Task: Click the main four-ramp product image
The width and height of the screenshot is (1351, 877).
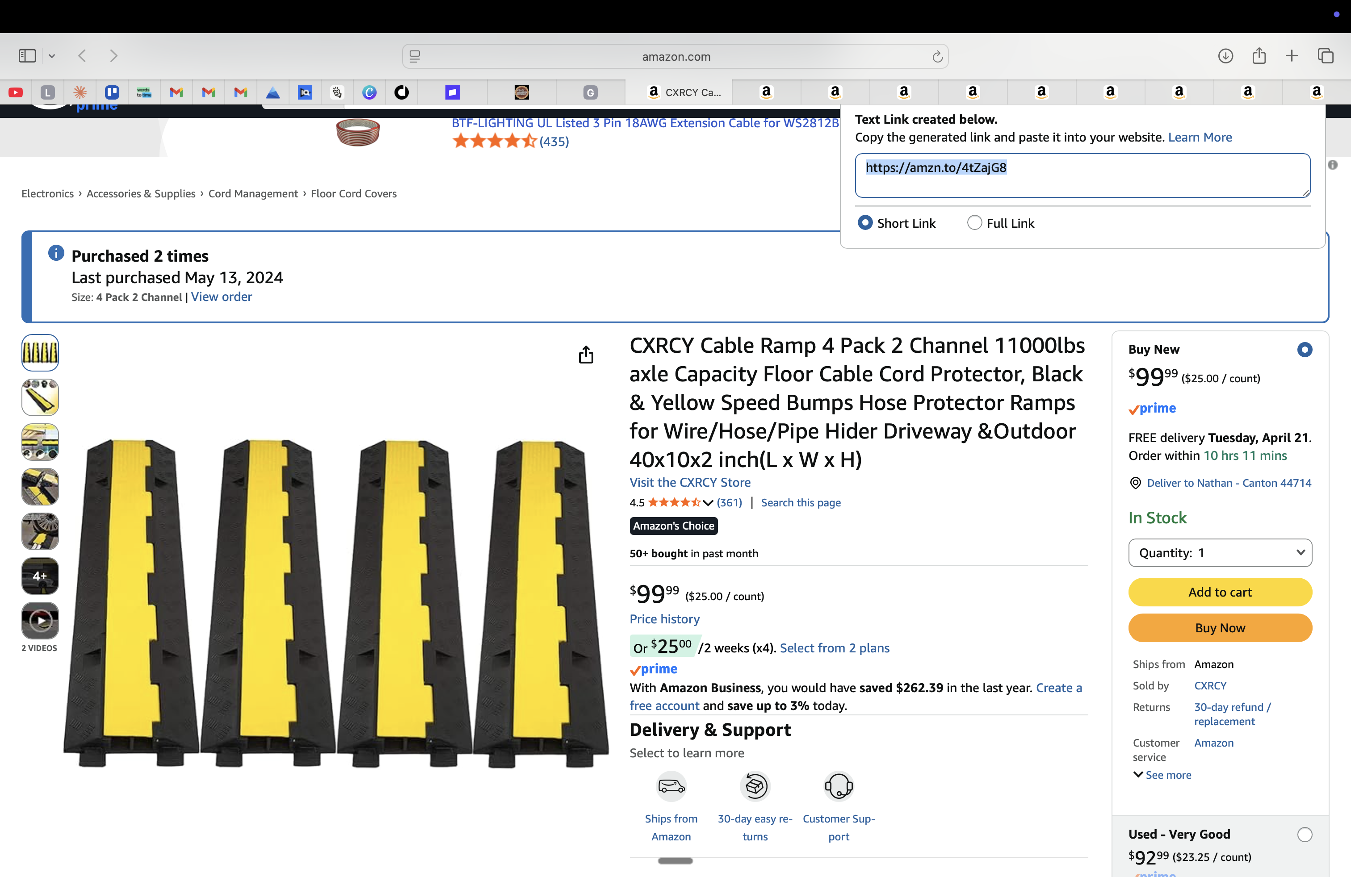Action: click(x=336, y=604)
